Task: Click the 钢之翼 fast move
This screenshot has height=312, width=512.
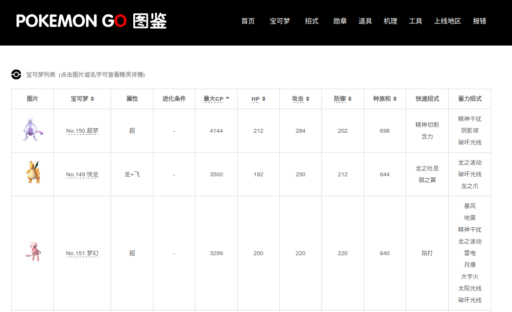Action: (427, 180)
